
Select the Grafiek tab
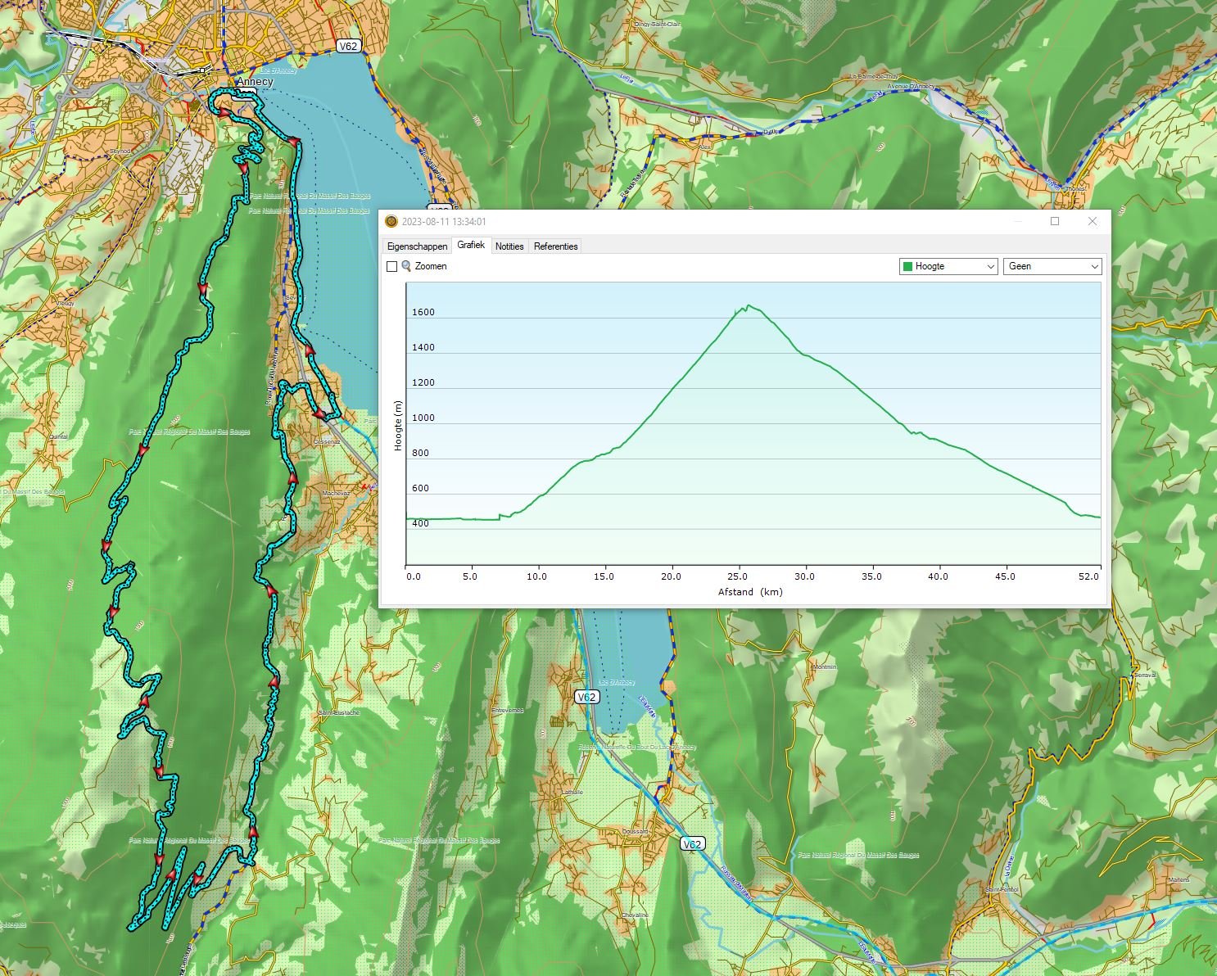[x=471, y=246]
